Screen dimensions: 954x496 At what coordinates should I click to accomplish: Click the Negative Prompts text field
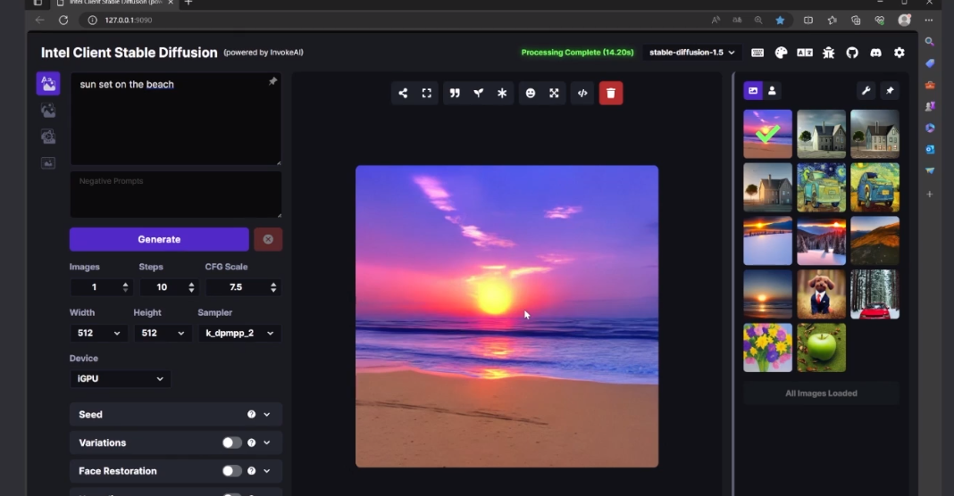click(176, 194)
